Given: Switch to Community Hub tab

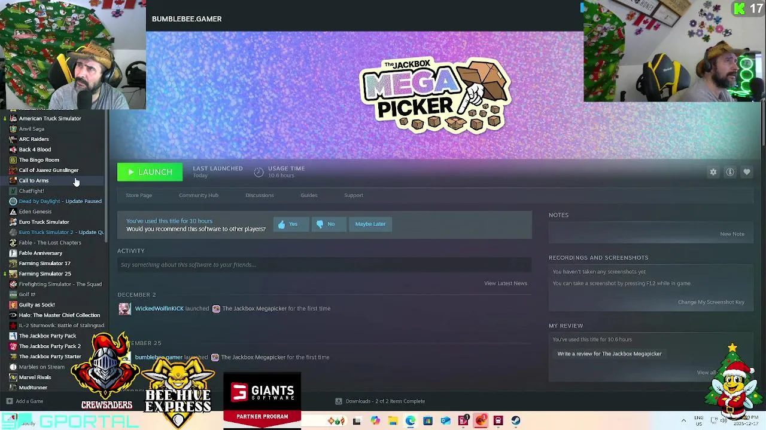Looking at the screenshot, I should [x=199, y=195].
